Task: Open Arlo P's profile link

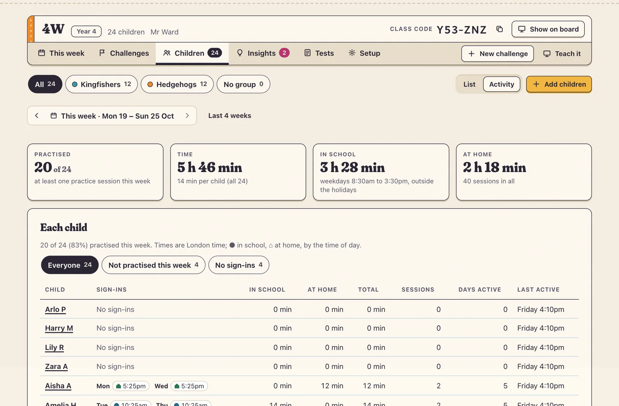Action: point(55,309)
